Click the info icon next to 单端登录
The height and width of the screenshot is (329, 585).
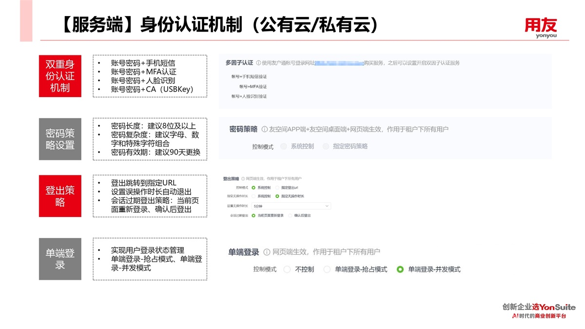(267, 252)
